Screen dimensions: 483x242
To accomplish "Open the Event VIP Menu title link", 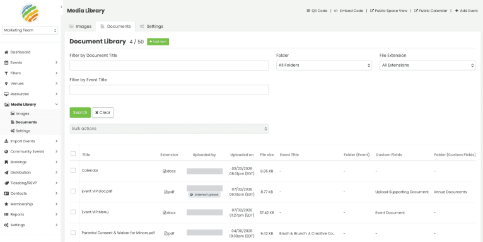I will [95, 212].
